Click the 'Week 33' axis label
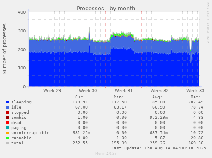212x158 pixels. (195, 91)
